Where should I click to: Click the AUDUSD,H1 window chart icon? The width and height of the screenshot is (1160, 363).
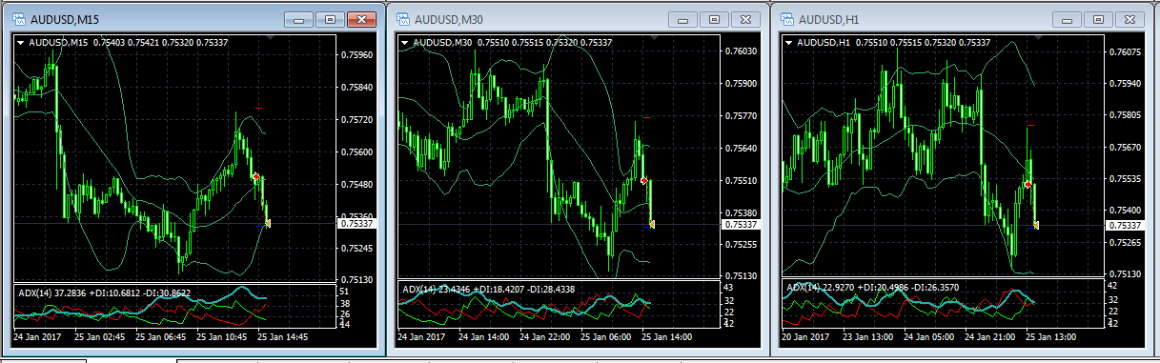787,18
